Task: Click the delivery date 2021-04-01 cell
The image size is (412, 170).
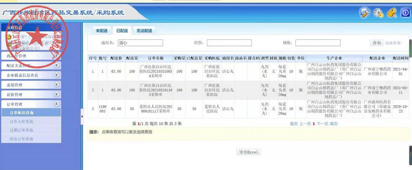Action: pyautogui.click(x=401, y=72)
